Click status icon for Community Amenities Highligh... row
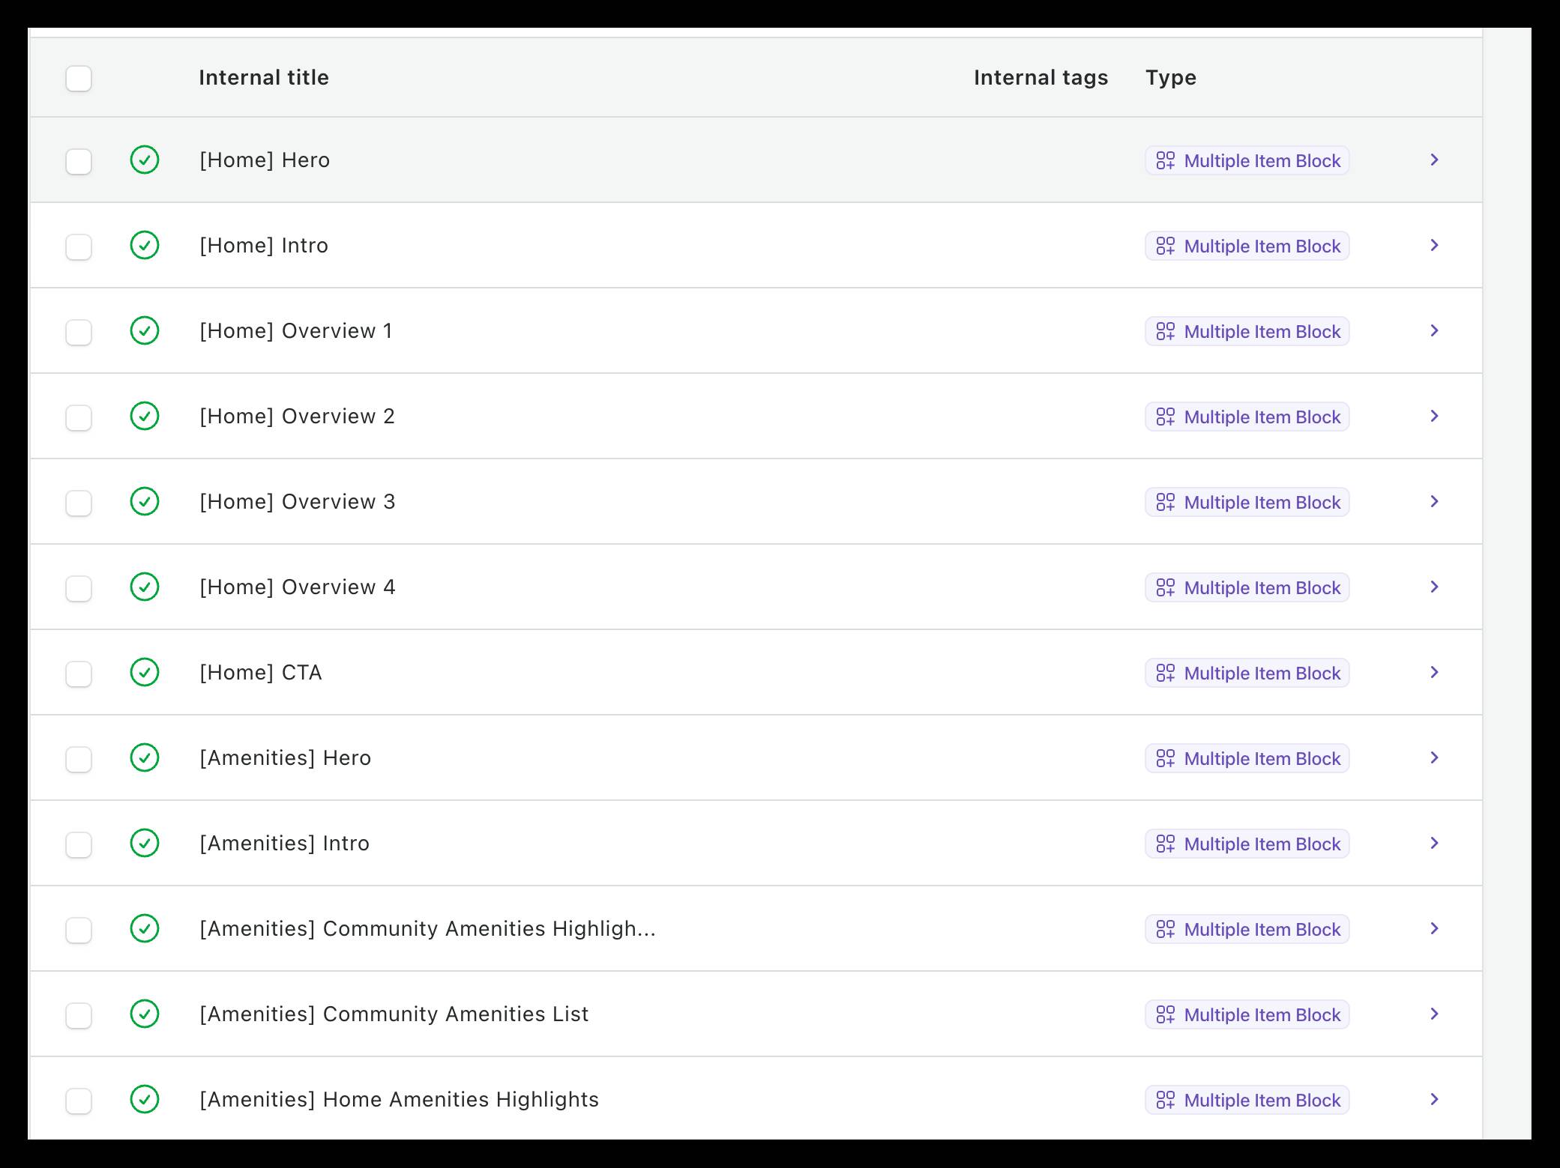 coord(145,928)
